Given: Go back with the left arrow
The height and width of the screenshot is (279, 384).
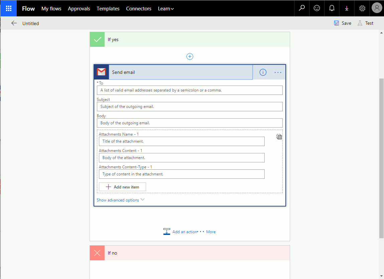Looking at the screenshot, I should click(x=14, y=23).
